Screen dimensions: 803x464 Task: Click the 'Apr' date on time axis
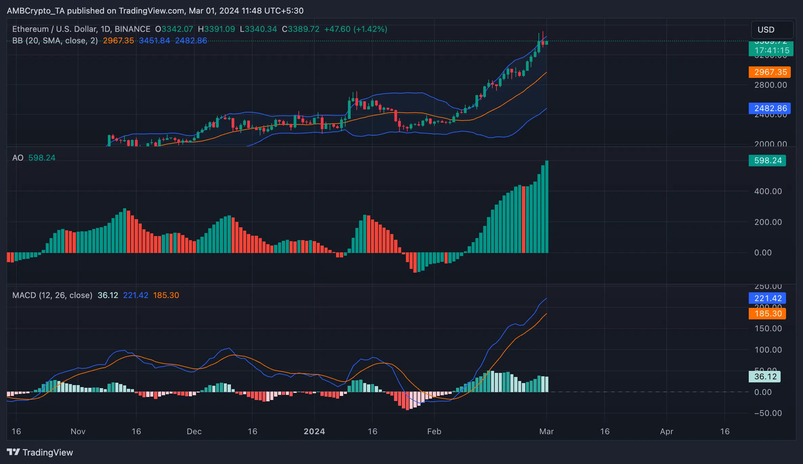coord(667,431)
